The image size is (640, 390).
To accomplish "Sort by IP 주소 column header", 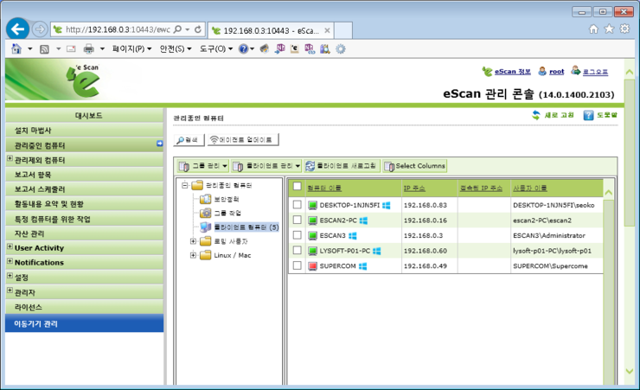I will click(414, 188).
